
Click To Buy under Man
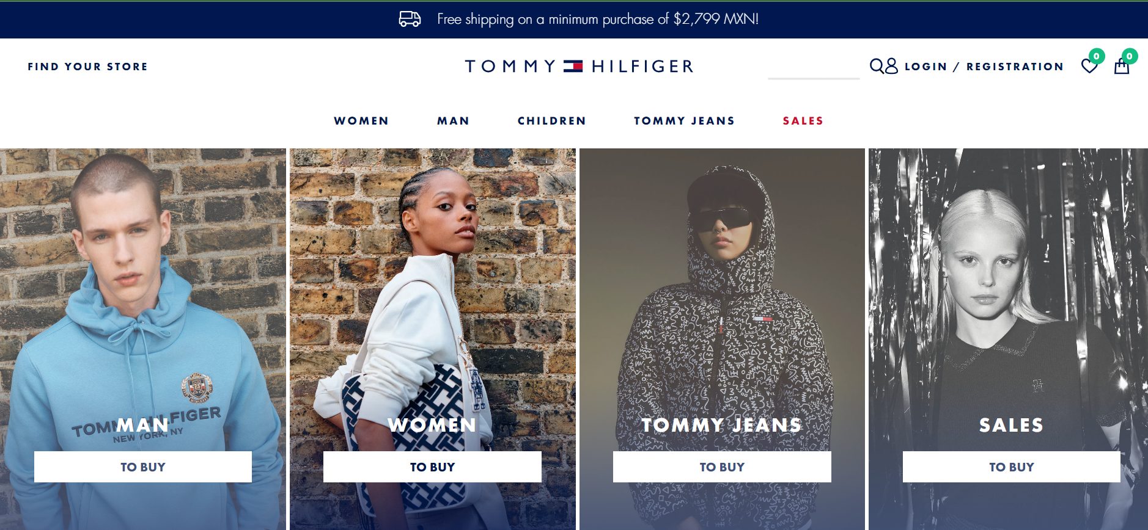(x=143, y=467)
